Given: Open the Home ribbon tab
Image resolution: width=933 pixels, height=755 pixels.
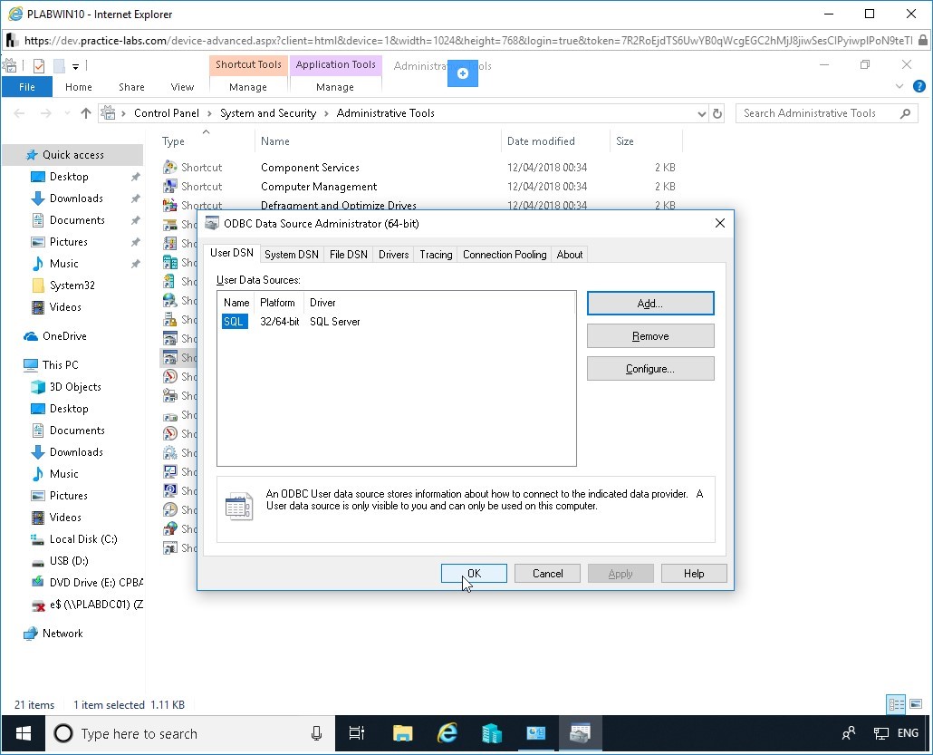Looking at the screenshot, I should point(79,87).
